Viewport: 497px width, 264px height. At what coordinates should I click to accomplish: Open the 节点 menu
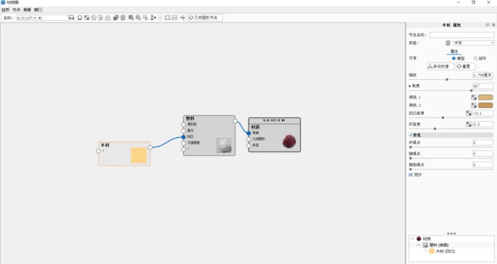[x=16, y=10]
